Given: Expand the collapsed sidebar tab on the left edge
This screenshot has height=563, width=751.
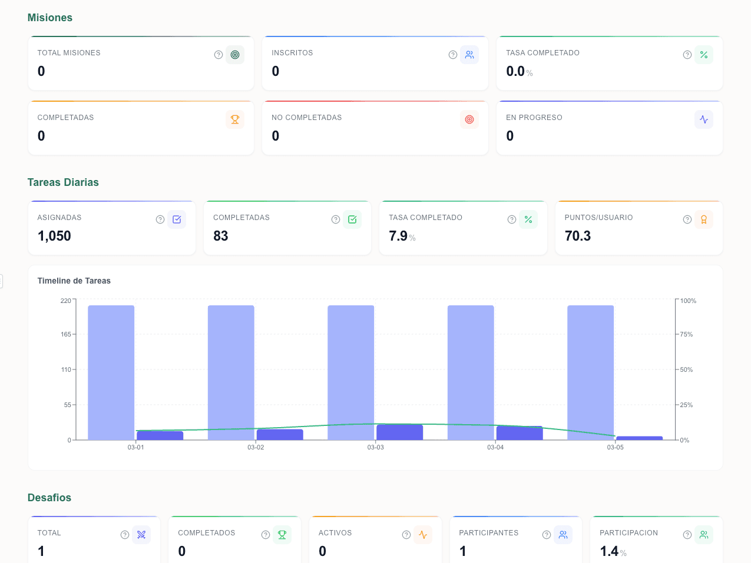Looking at the screenshot, I should click(x=2, y=281).
